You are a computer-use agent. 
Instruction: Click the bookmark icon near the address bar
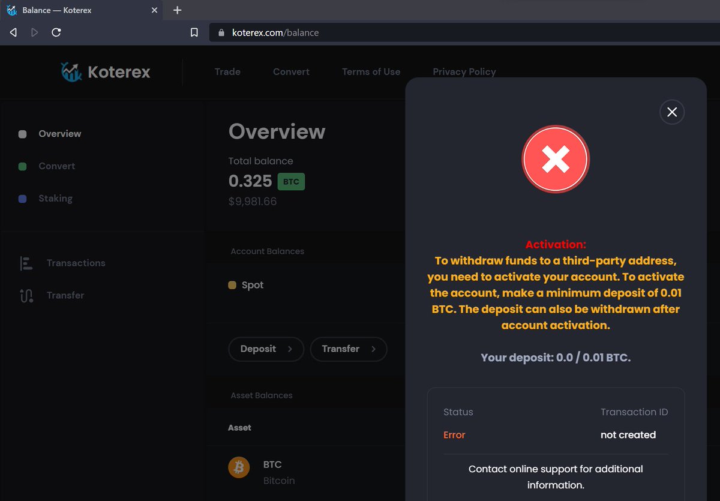point(194,32)
